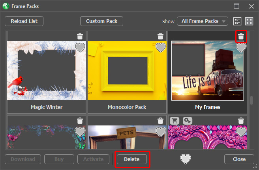Select the Magic Winter frame thumbnail
The height and width of the screenshot is (170, 259).
tap(47, 71)
